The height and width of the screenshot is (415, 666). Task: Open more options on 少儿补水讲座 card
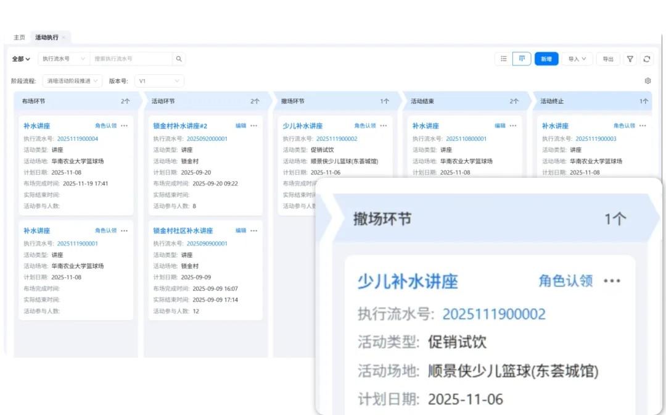click(383, 125)
